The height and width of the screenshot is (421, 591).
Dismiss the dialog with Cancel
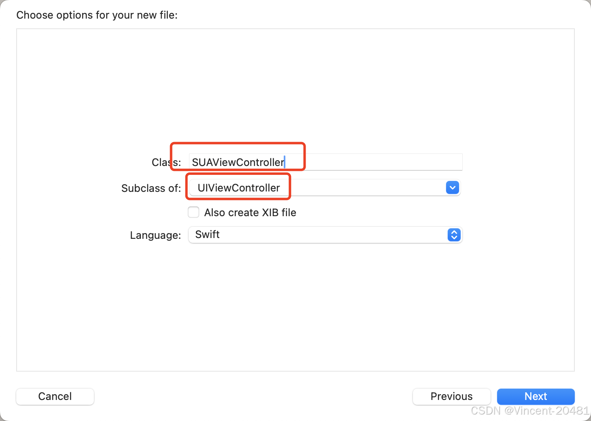(55, 396)
